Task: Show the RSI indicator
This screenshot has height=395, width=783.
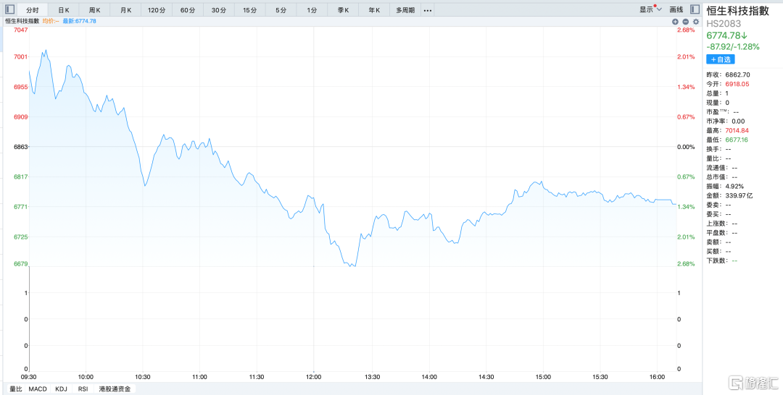Action: (83, 389)
